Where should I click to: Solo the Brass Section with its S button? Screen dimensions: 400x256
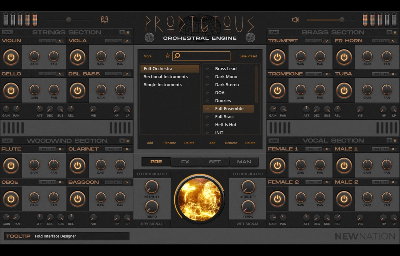tap(390, 32)
